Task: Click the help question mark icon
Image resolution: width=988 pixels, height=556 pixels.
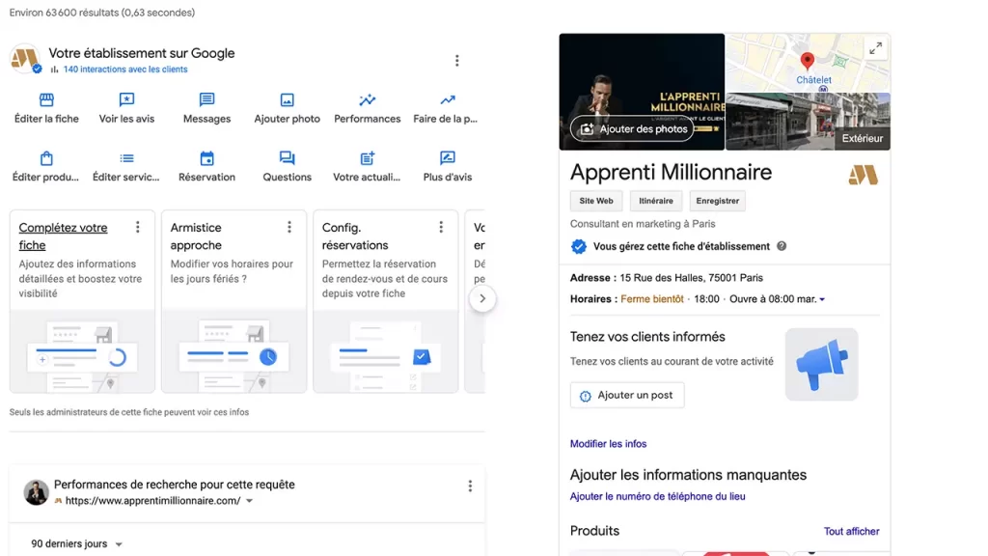Action: 782,246
